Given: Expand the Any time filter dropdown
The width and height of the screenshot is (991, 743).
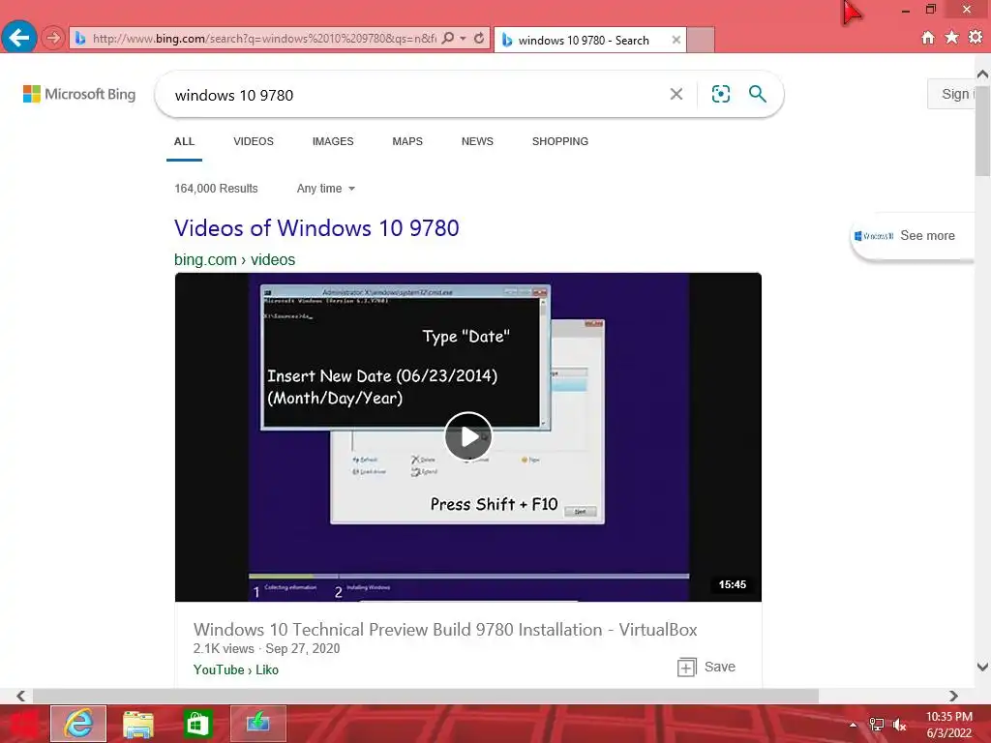Looking at the screenshot, I should click(x=325, y=189).
